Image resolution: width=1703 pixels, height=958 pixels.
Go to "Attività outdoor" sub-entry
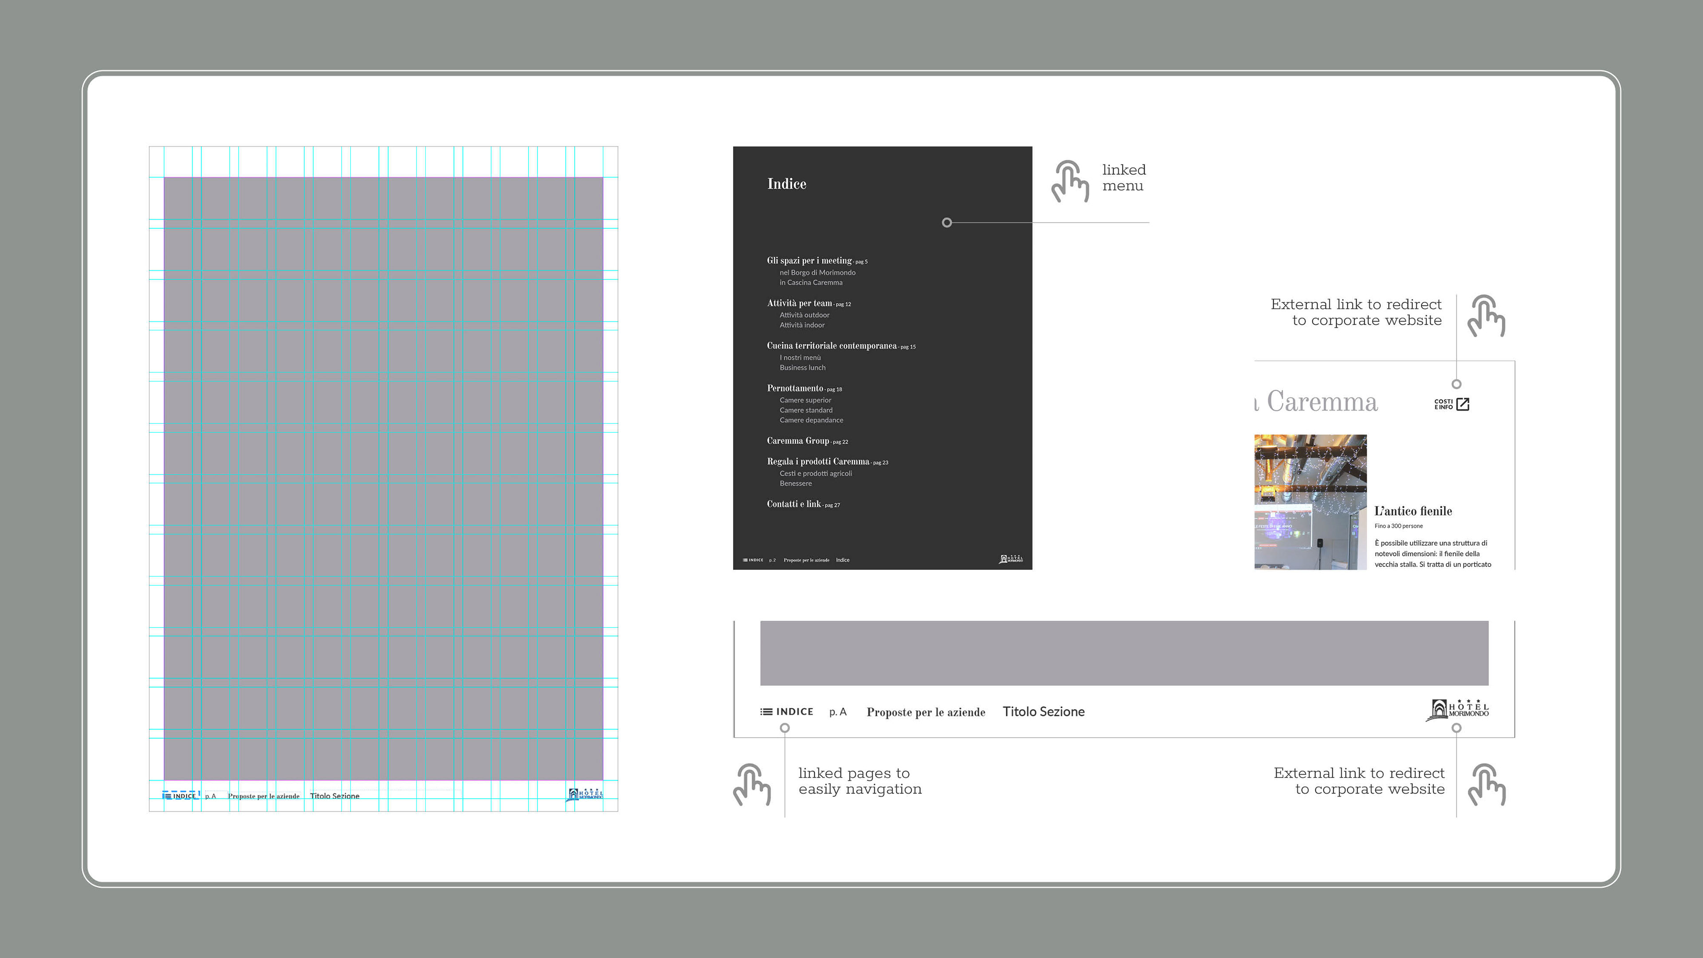pos(804,315)
